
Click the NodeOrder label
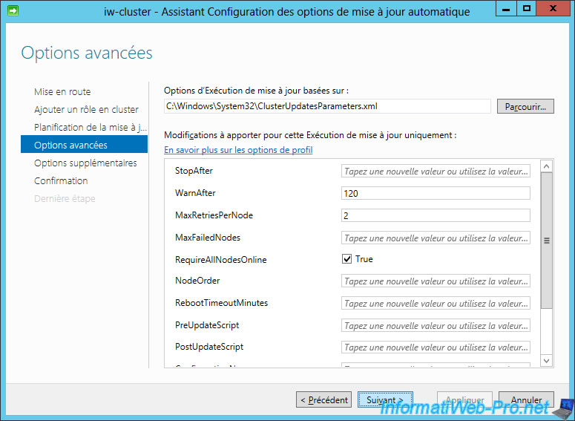tap(197, 281)
